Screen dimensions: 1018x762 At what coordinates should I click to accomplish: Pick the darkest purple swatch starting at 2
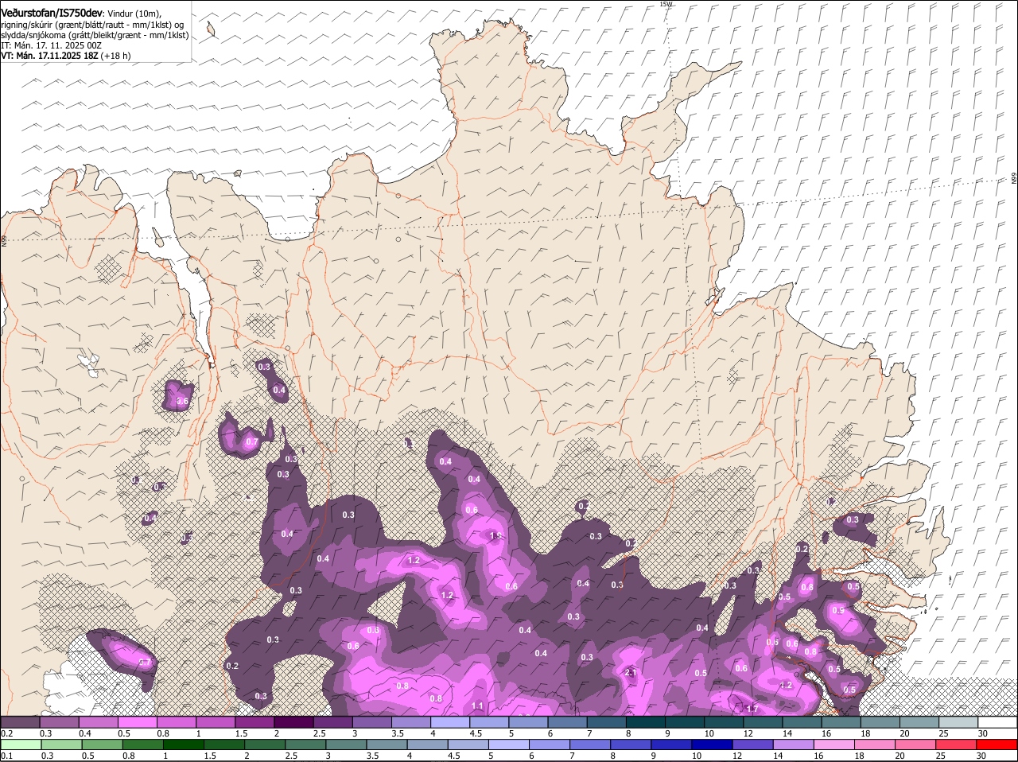pos(293,722)
